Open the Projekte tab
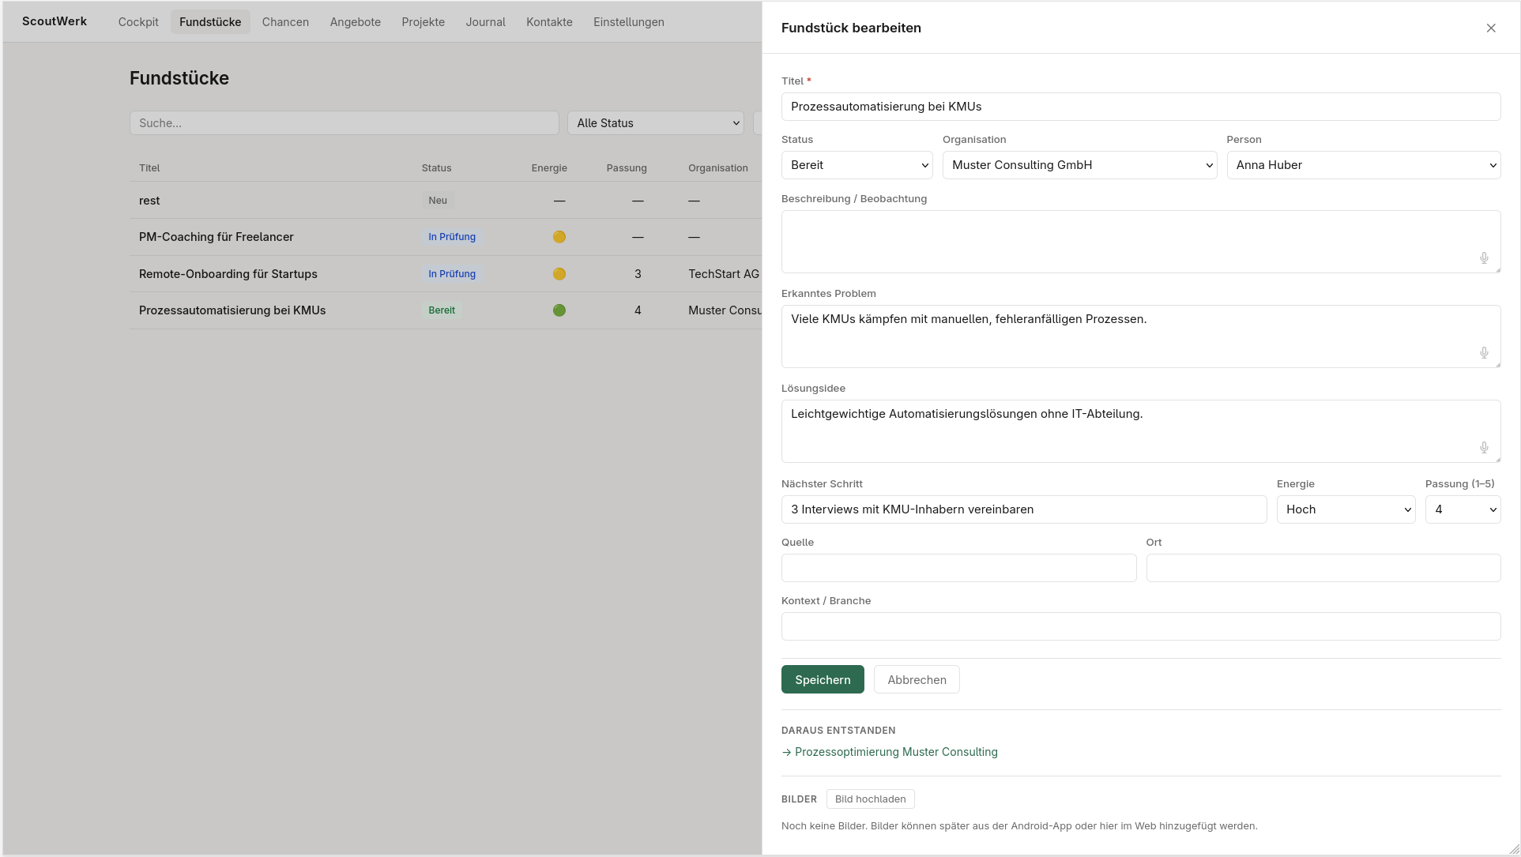 (423, 22)
